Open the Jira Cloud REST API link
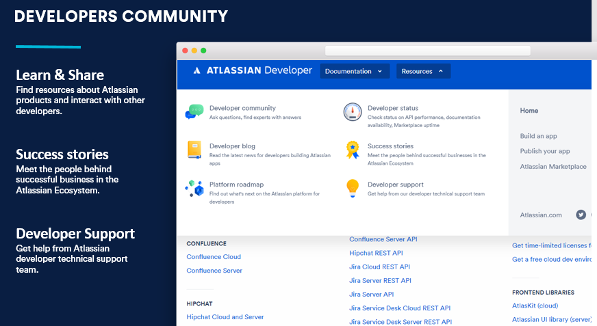This screenshot has width=597, height=326. 379,267
